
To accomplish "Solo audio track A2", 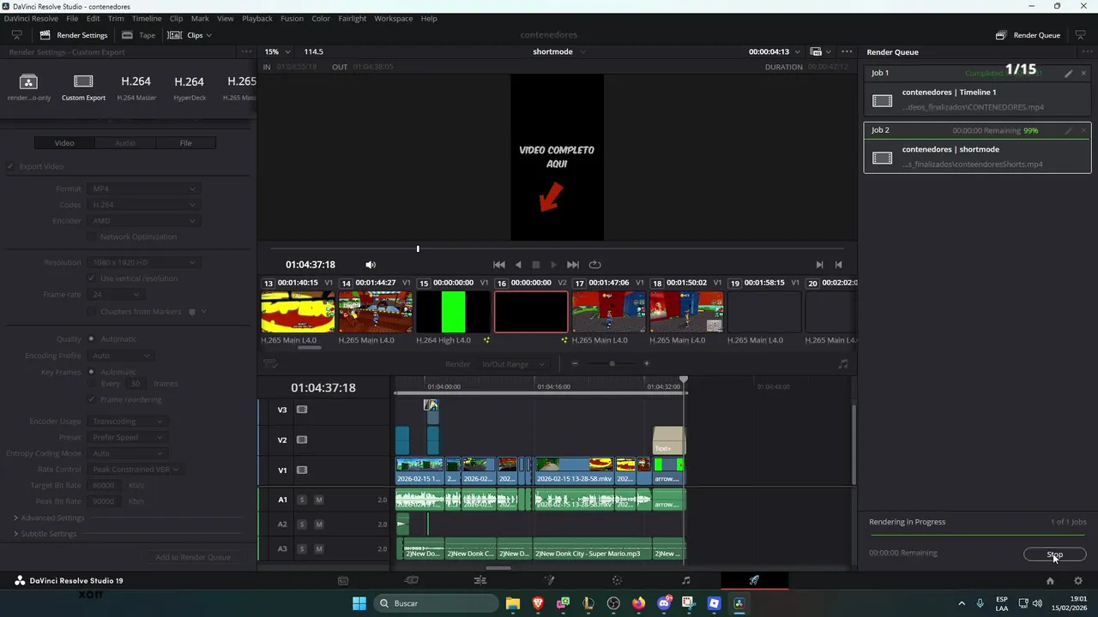I will point(302,524).
